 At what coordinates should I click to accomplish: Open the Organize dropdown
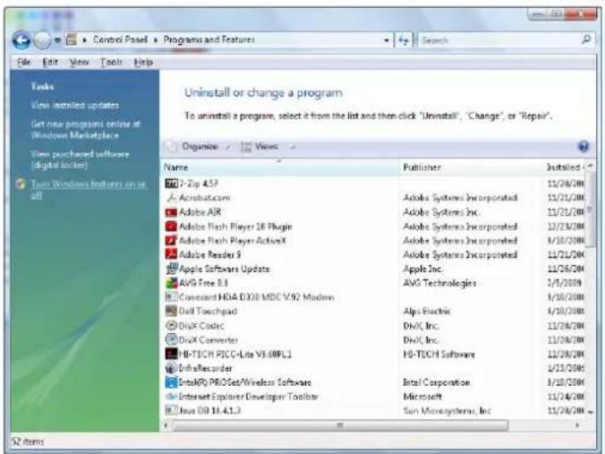(200, 147)
